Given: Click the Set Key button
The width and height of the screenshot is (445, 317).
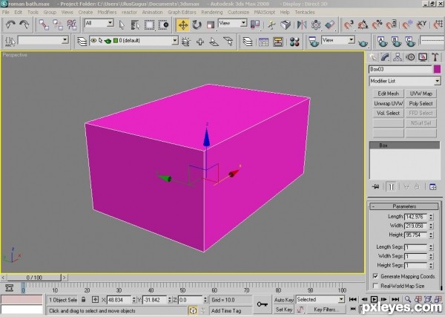Looking at the screenshot, I should [x=283, y=310].
